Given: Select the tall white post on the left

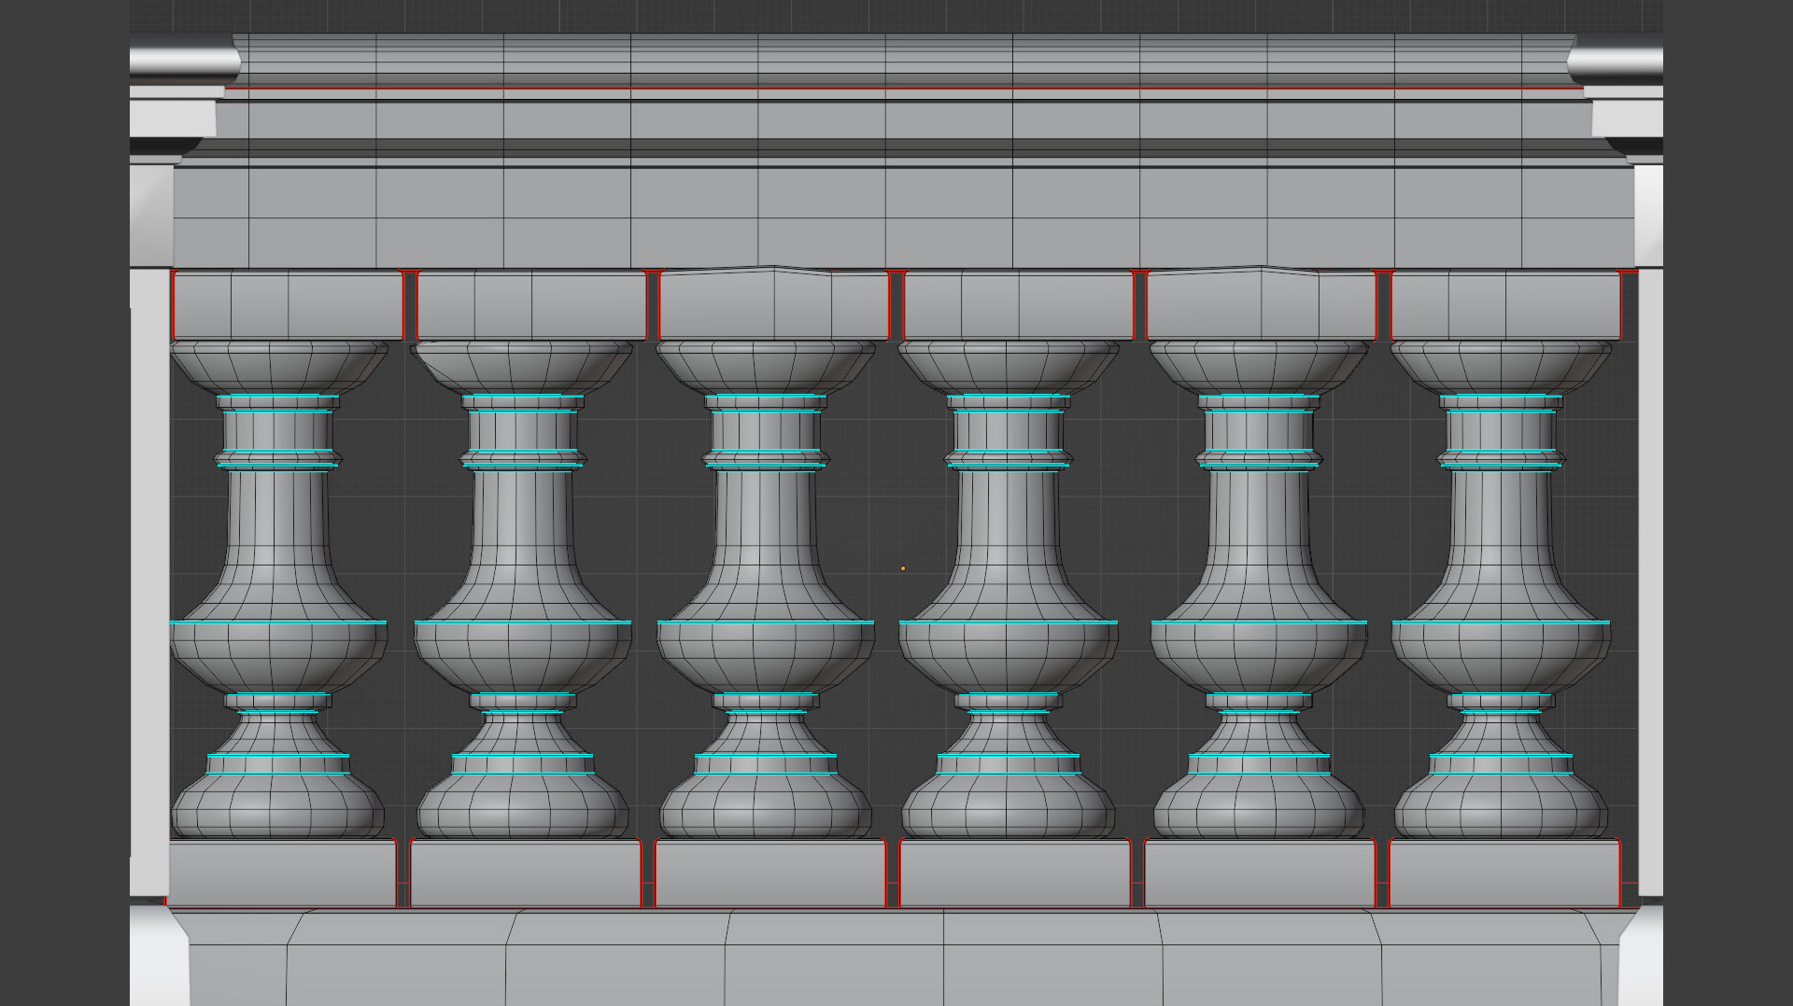Looking at the screenshot, I should pyautogui.click(x=149, y=579).
